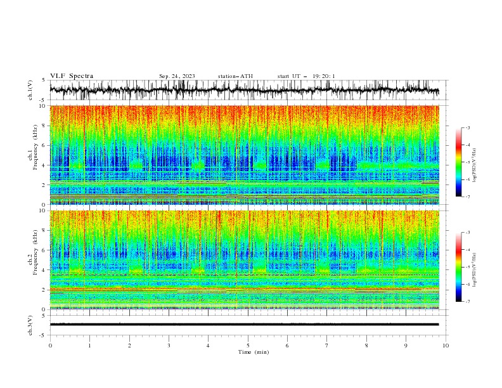Click the "8" kHz tick on ch.1 frequency axis
The width and height of the screenshot is (502, 388).
coord(44,126)
